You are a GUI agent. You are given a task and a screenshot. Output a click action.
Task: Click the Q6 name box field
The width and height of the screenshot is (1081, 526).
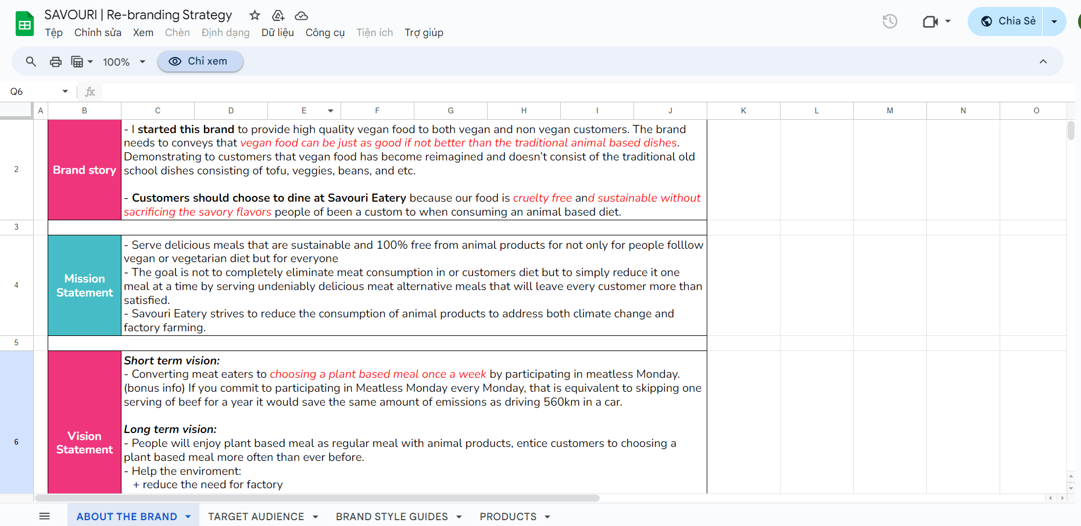click(x=32, y=91)
